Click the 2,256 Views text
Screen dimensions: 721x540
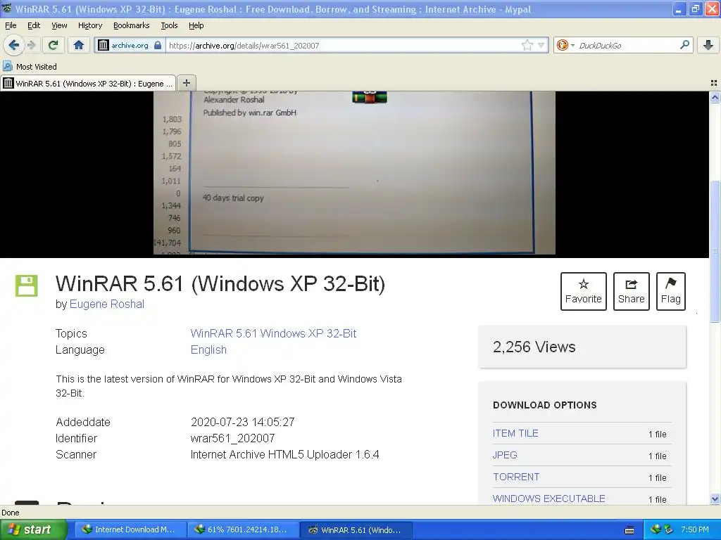click(x=534, y=347)
